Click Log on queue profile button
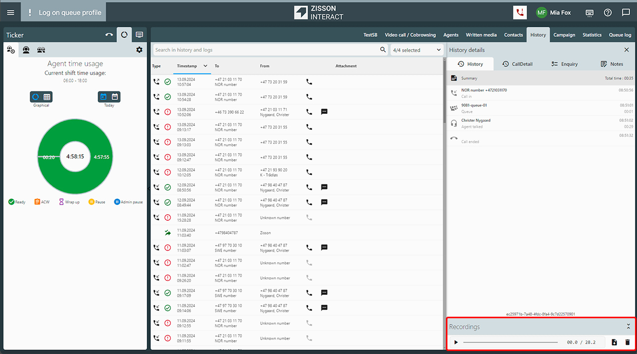This screenshot has height=354, width=637. pyautogui.click(x=64, y=12)
